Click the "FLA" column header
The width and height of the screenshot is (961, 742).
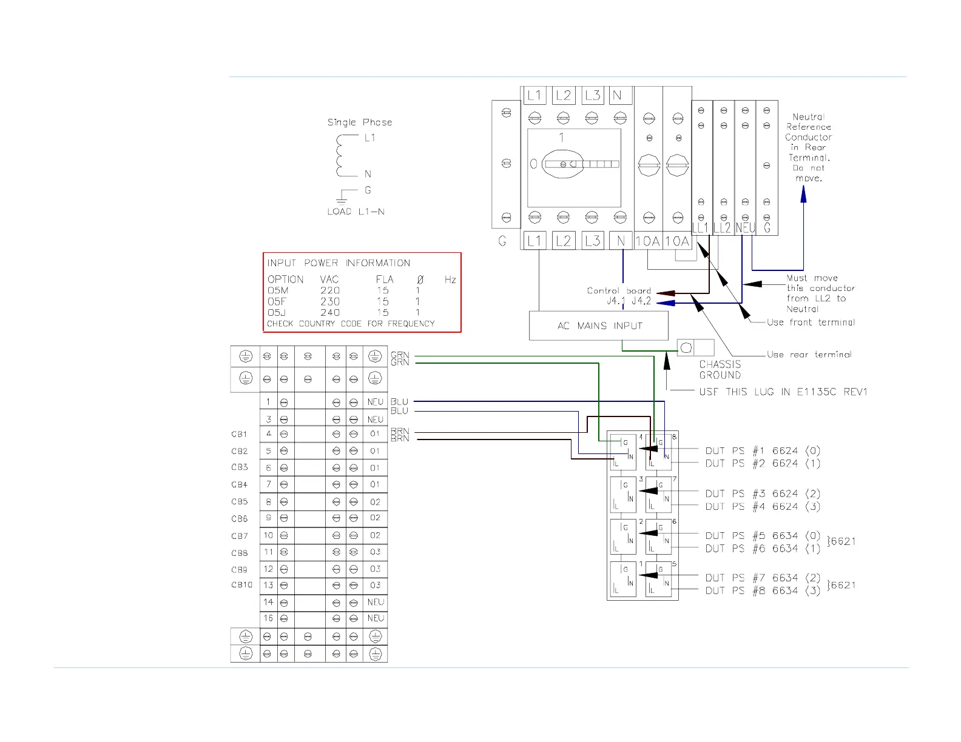point(385,279)
